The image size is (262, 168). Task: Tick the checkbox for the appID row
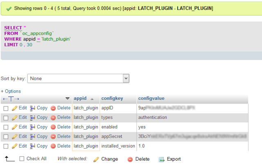pos(6,108)
